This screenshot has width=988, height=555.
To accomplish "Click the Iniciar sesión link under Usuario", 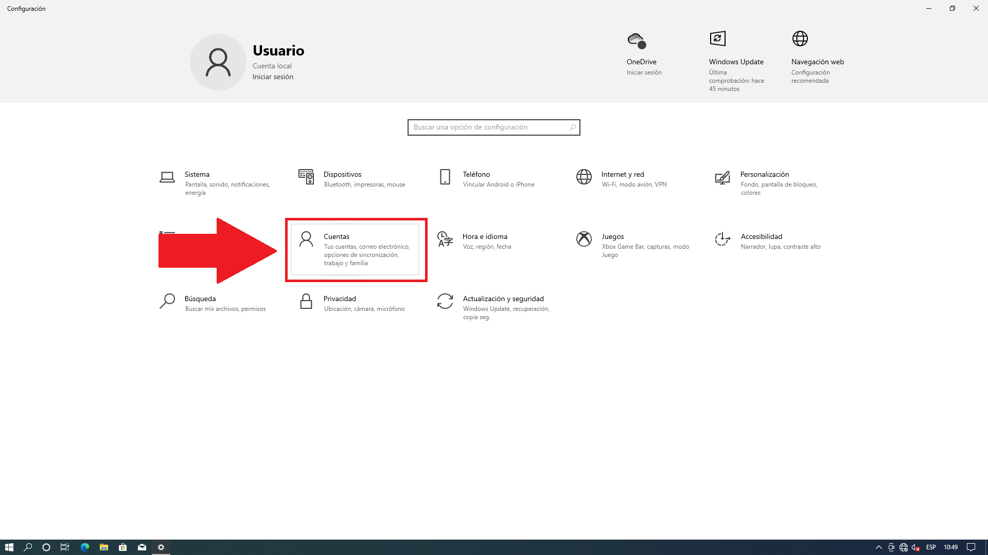I will (273, 77).
